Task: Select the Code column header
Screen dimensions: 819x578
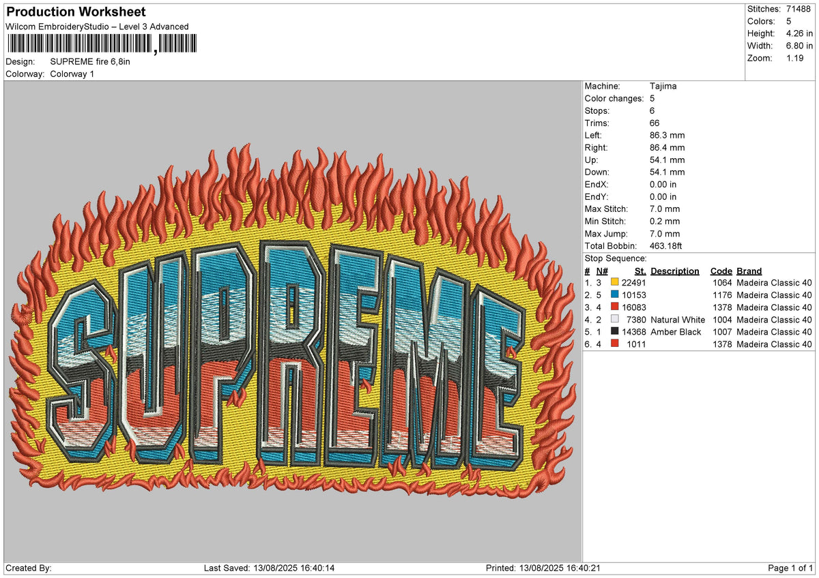Action: (721, 271)
